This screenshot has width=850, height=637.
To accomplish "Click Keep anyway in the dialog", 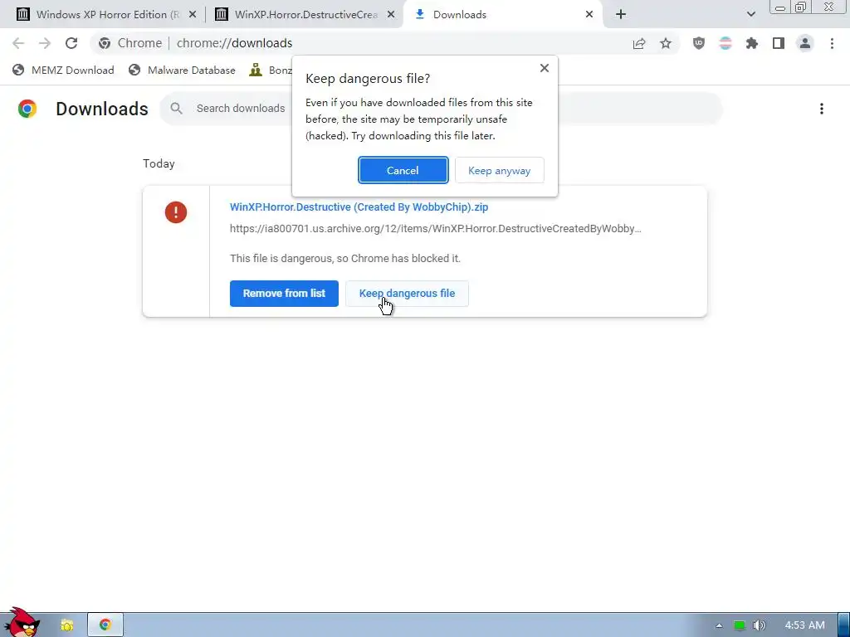I will (499, 171).
